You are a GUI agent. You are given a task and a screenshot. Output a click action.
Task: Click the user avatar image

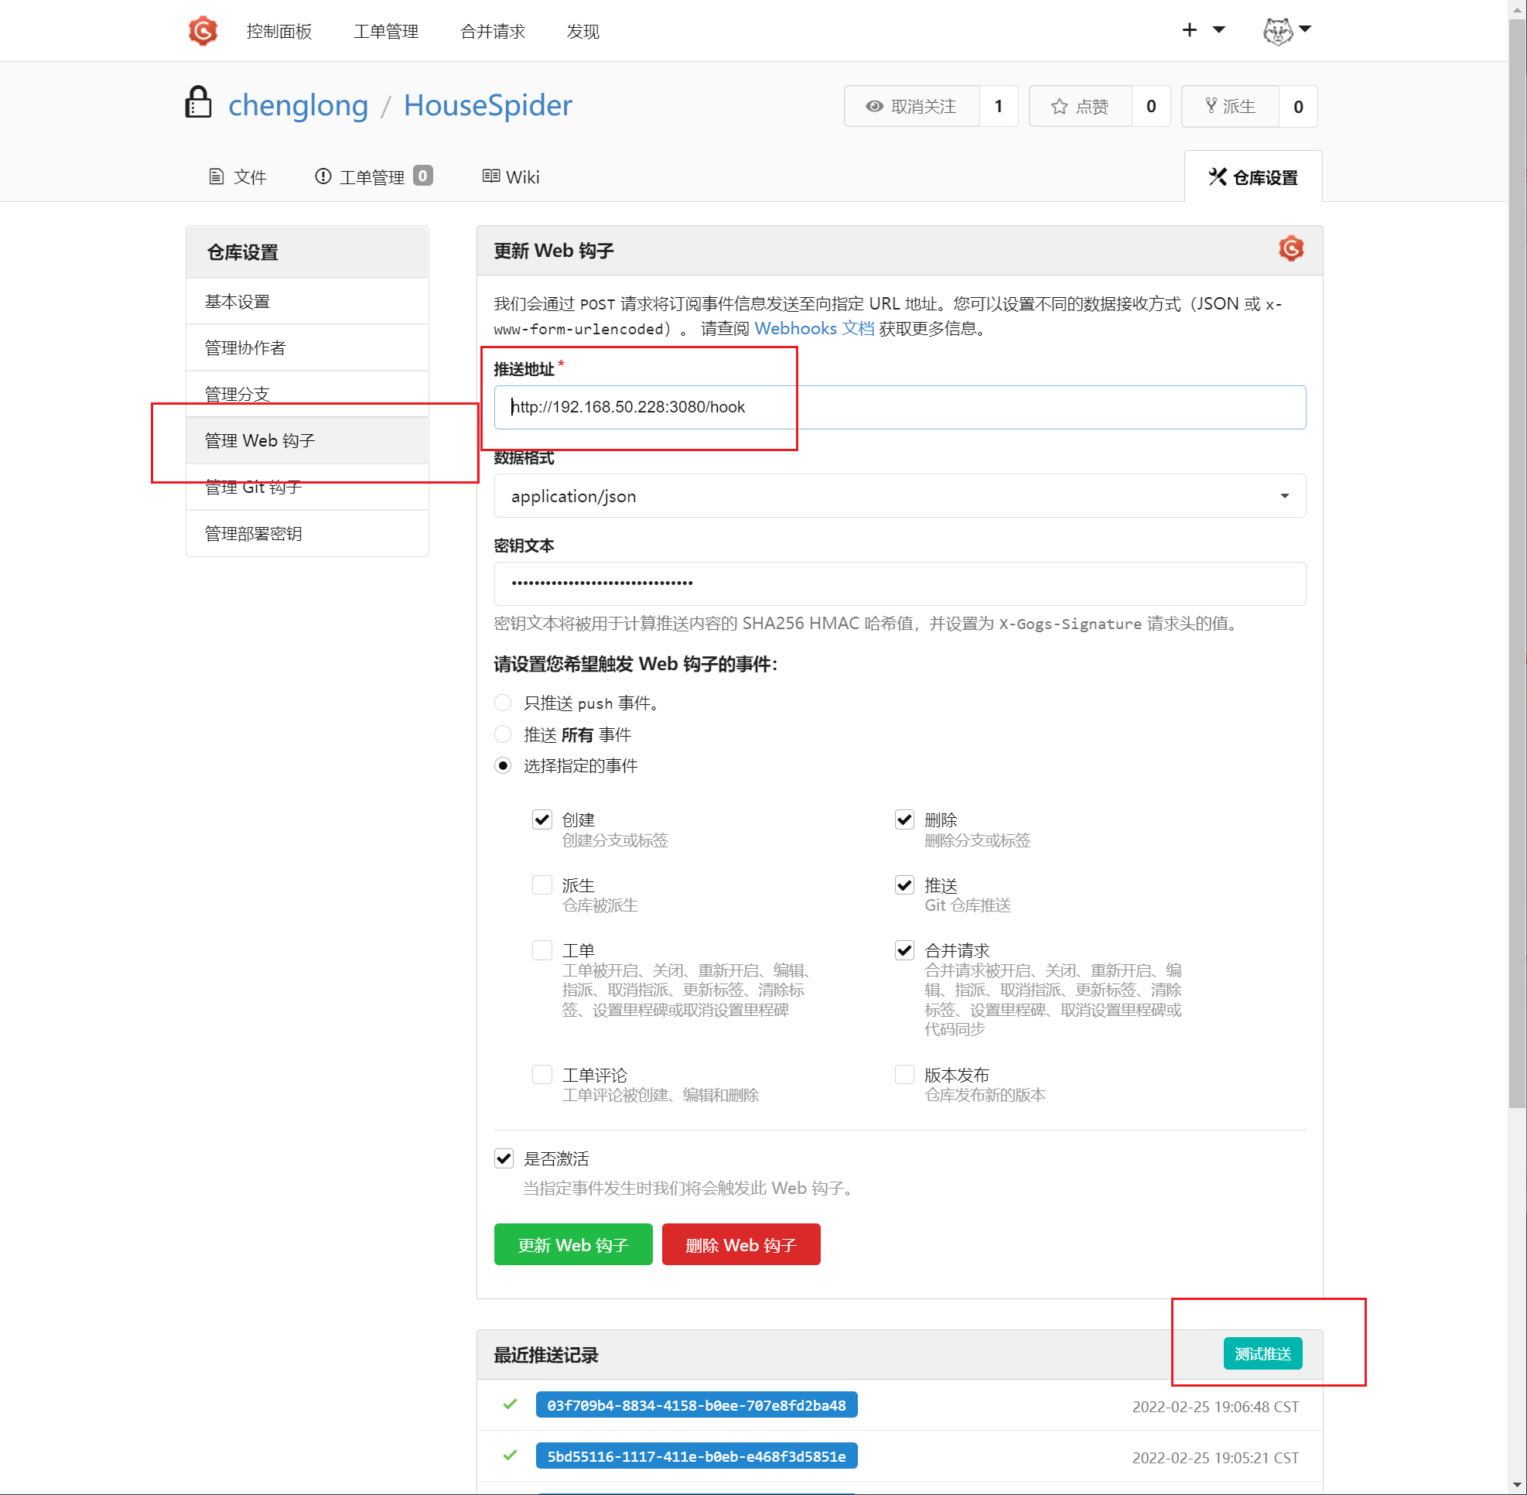[x=1277, y=31]
